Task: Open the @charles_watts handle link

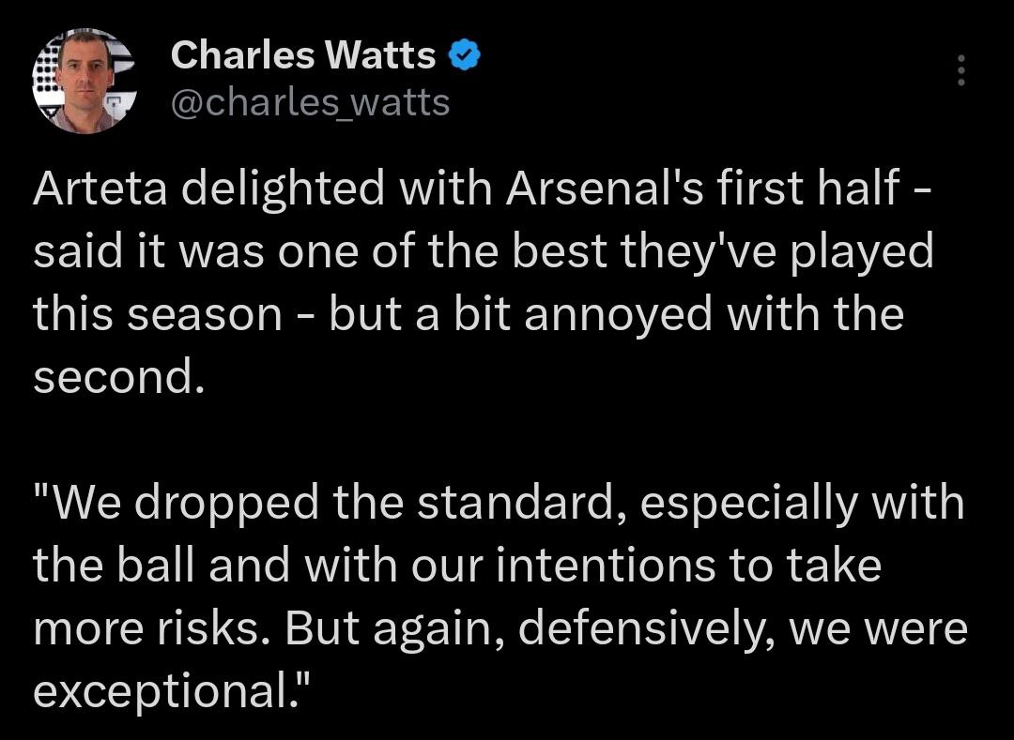Action: [310, 102]
